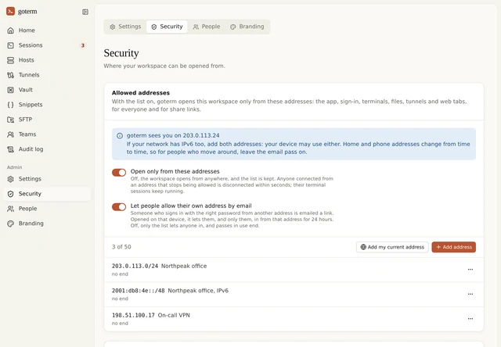Image resolution: width=501 pixels, height=347 pixels.
Task: Switch to the Settings tab
Action: coord(125,27)
